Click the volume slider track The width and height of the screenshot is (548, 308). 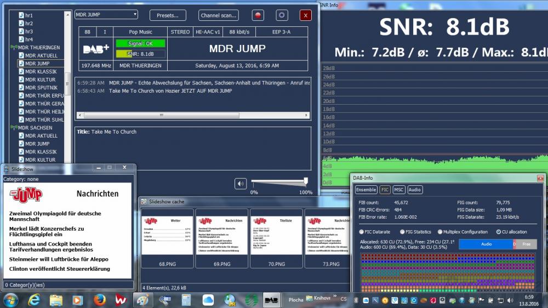(278, 182)
